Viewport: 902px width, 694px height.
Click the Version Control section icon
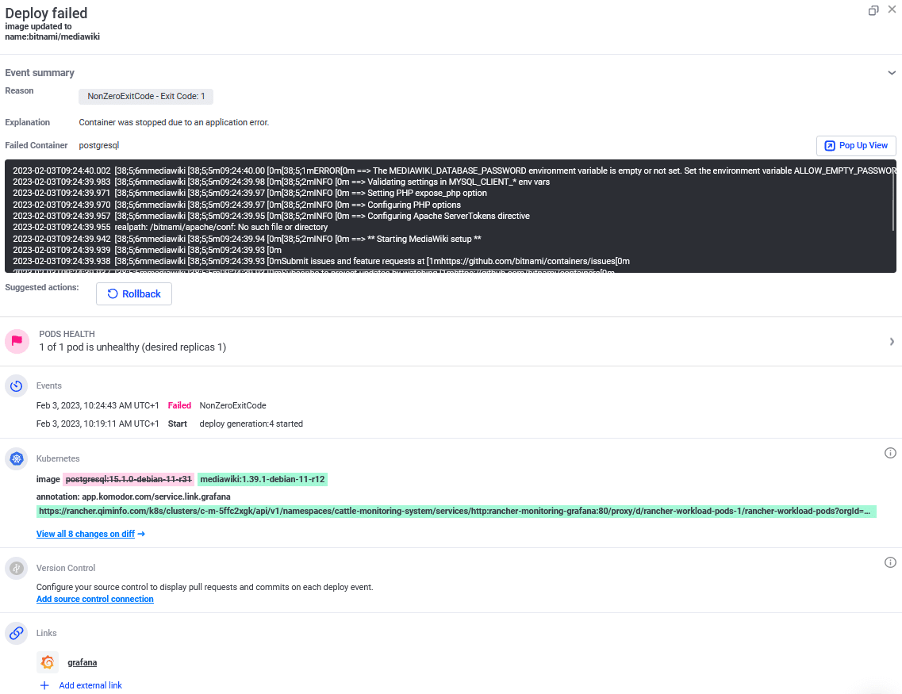pyautogui.click(x=17, y=568)
